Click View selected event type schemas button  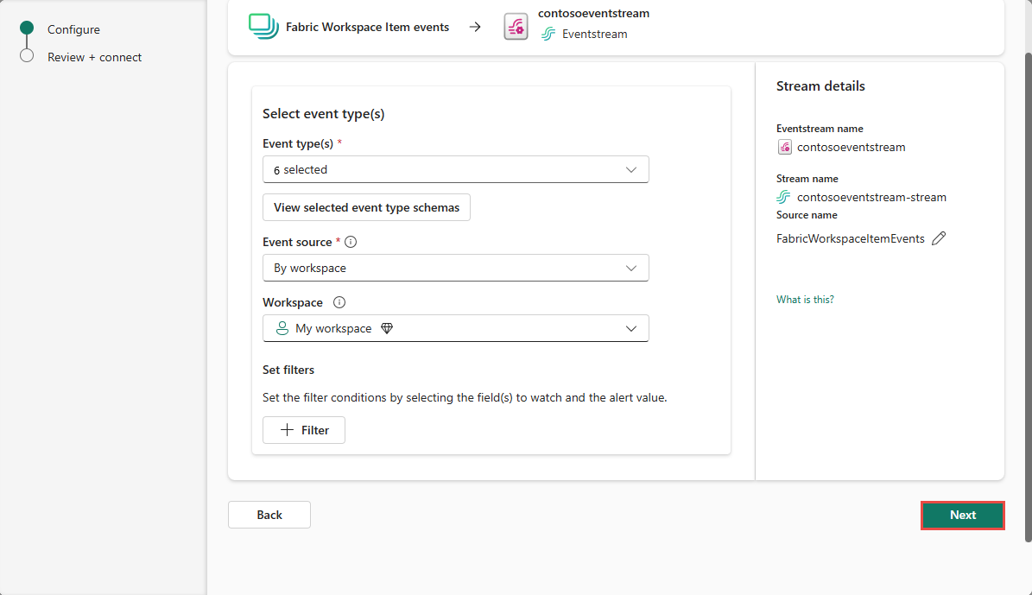coord(366,207)
